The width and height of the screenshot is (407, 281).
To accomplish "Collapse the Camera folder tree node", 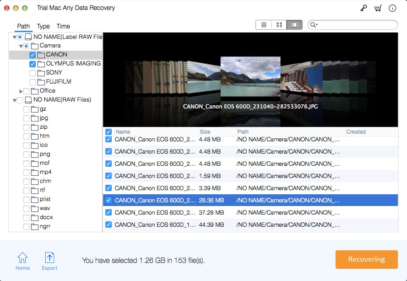I will [x=21, y=46].
